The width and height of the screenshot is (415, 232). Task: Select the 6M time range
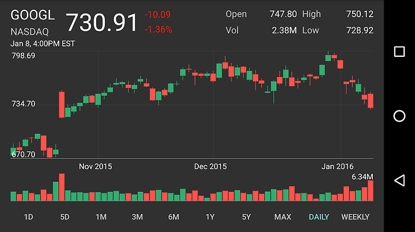pos(173,217)
